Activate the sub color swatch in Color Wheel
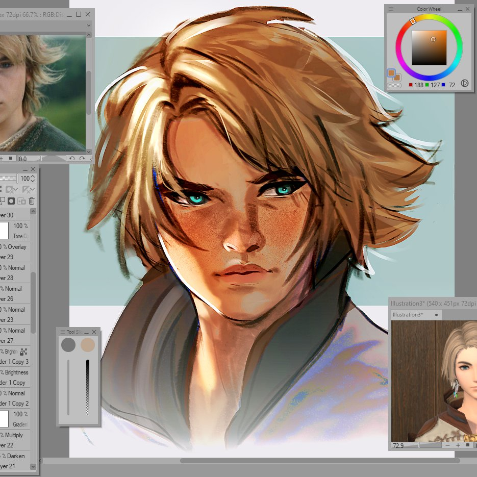Image resolution: width=477 pixels, height=477 pixels. [x=396, y=77]
